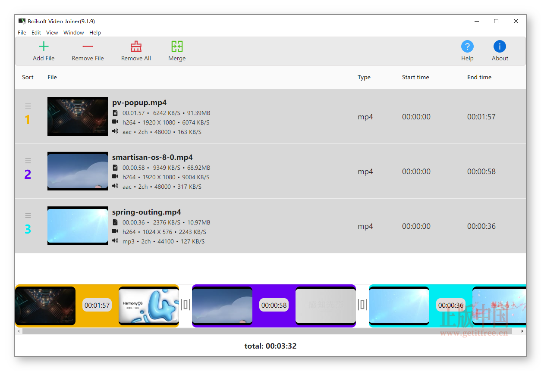This screenshot has height=371, width=541.
Task: Click the Remove All broom icon
Action: coord(136,47)
